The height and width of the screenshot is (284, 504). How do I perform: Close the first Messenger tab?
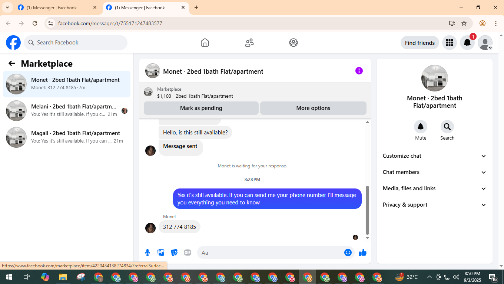[x=95, y=7]
